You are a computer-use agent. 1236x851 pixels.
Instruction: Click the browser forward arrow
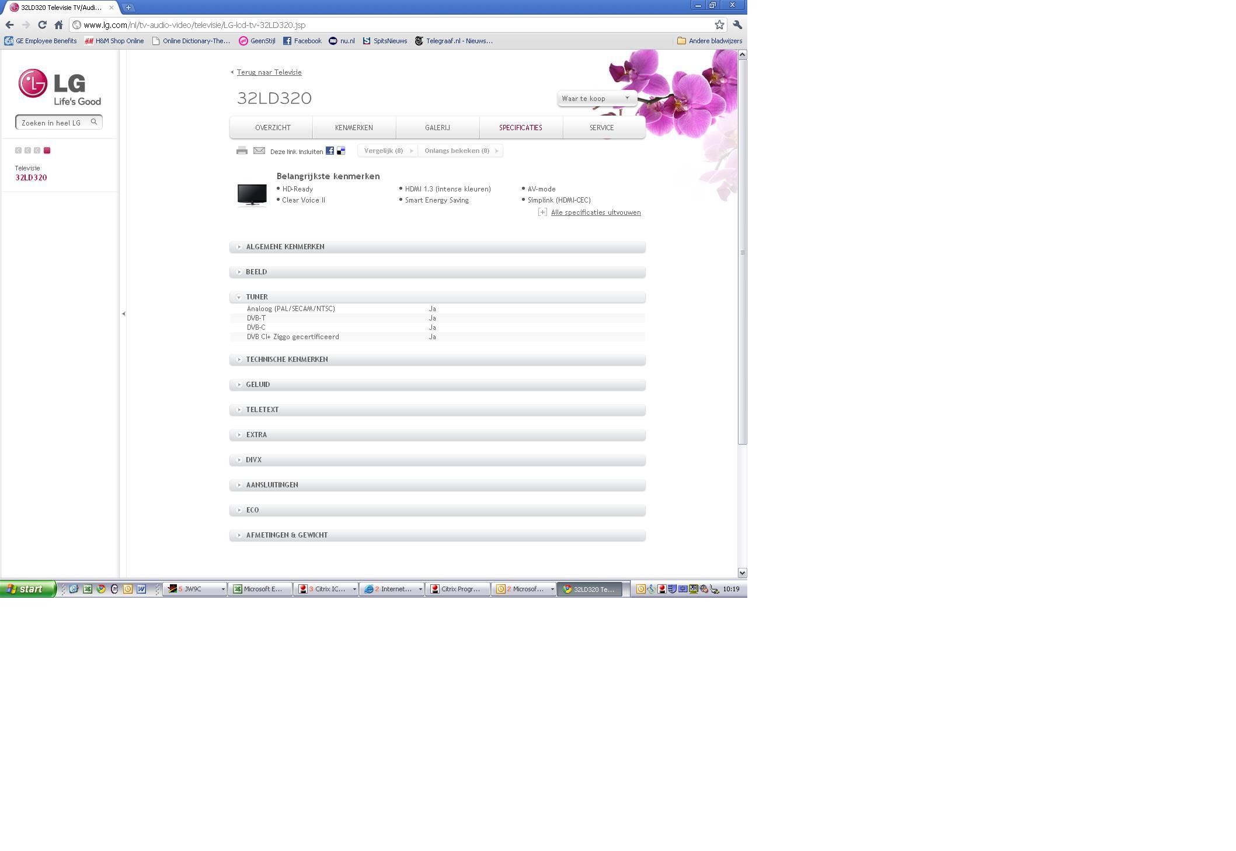[x=26, y=25]
